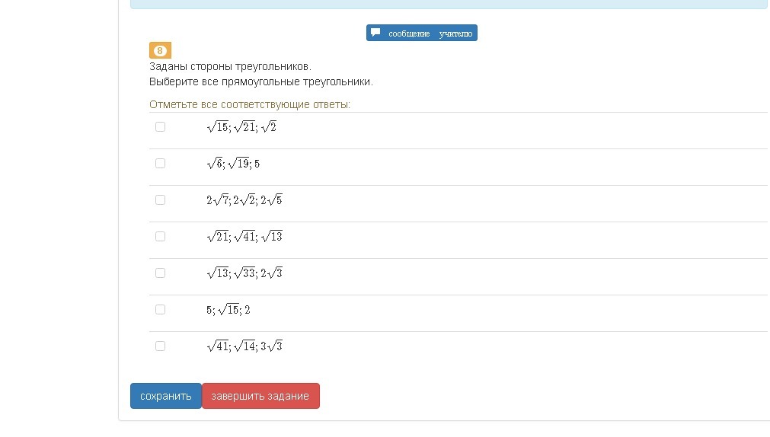The image size is (770, 437).
Task: Click the answer text √15; √21; √2
Action: [241, 126]
